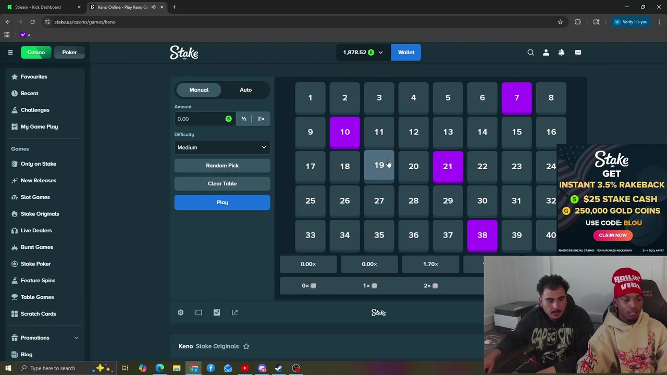Switch to Auto betting tab
The image size is (667, 375).
[x=245, y=90]
